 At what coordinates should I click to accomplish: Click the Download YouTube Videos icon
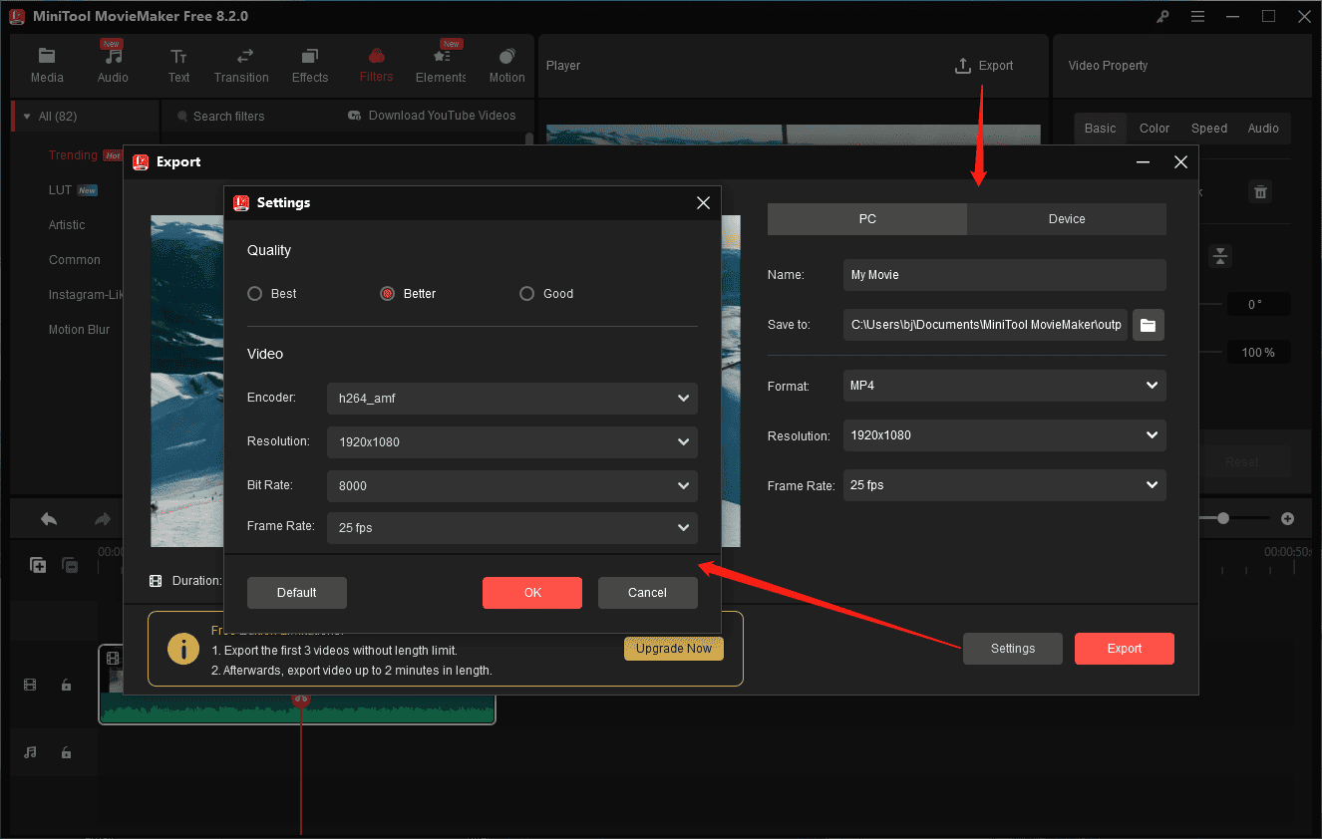(x=354, y=116)
